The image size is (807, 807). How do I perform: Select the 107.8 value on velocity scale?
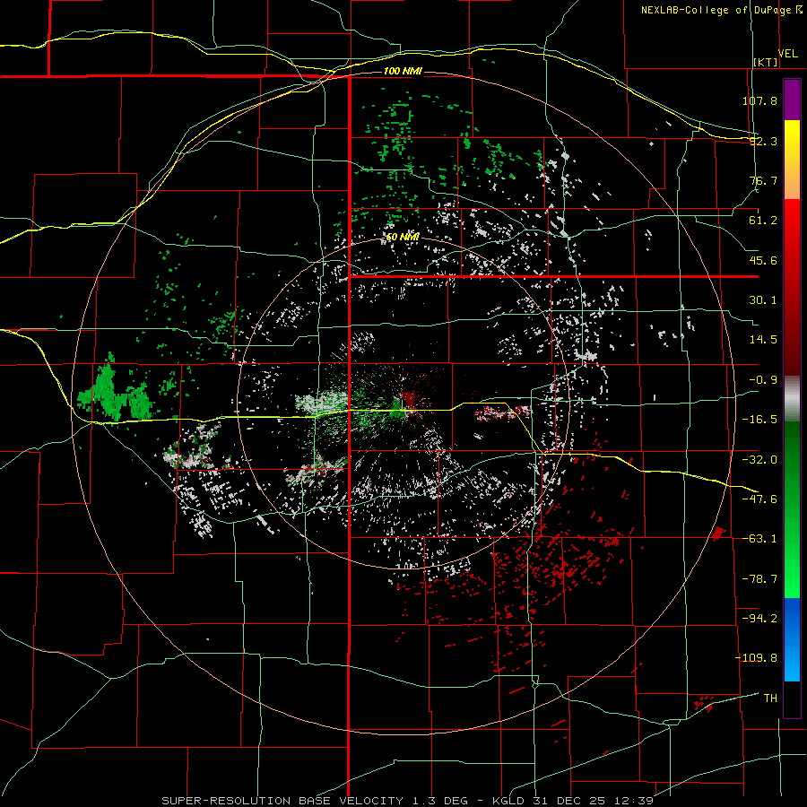(759, 100)
